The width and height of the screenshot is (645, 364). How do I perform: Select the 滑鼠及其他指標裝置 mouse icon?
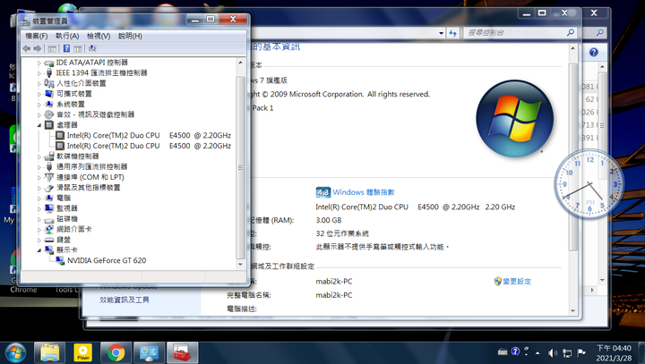pyautogui.click(x=49, y=188)
